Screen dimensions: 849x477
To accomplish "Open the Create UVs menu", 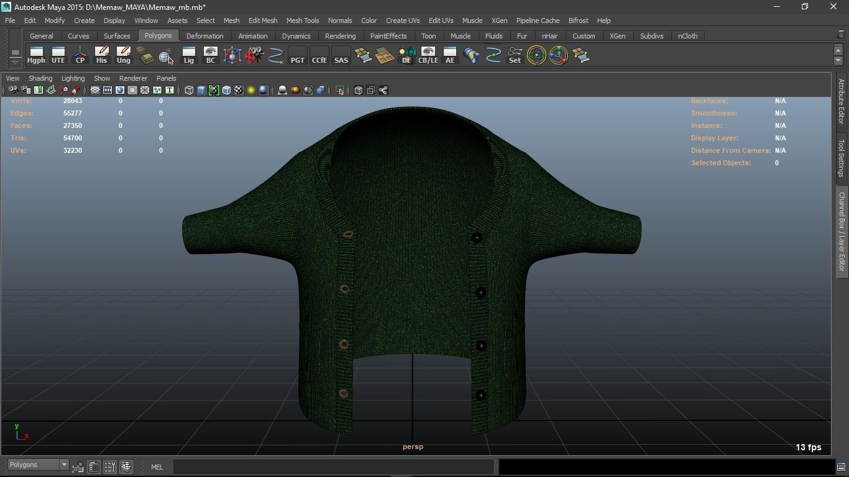I will point(403,20).
